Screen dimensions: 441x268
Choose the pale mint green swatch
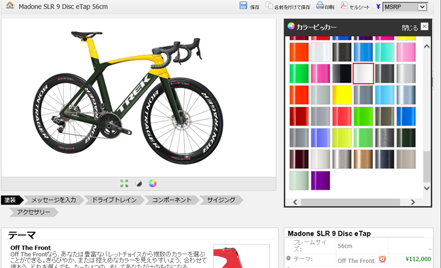point(299,180)
